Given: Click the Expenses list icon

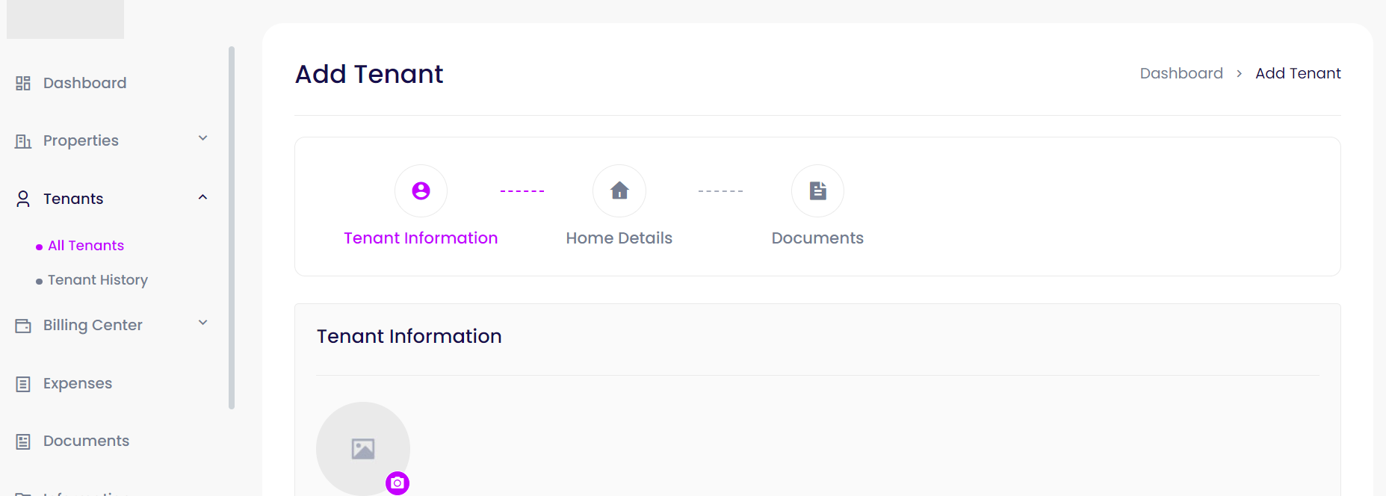Looking at the screenshot, I should (x=23, y=384).
